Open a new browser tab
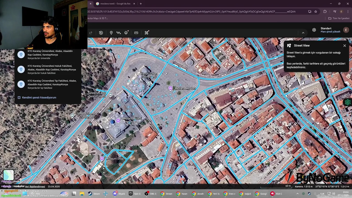 tap(141, 4)
